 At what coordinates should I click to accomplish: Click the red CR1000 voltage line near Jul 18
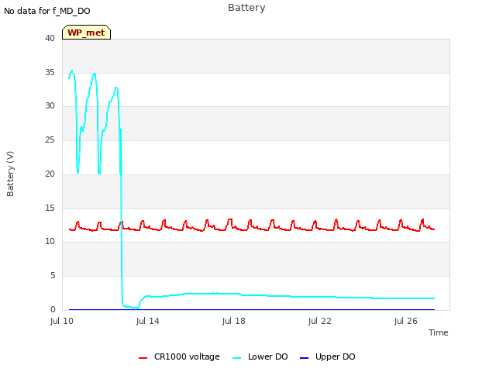(x=234, y=226)
